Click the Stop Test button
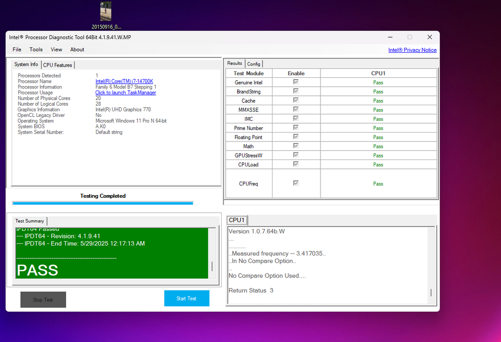 [x=43, y=299]
